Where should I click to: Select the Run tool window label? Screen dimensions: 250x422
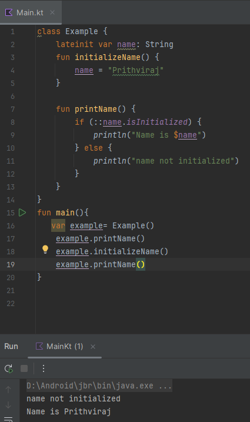[11, 347]
